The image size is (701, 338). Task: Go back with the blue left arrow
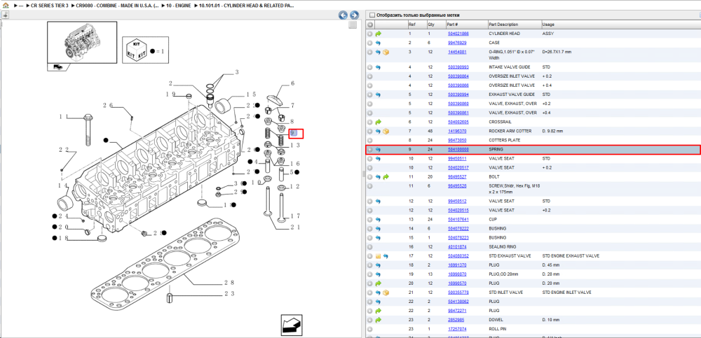tap(343, 15)
